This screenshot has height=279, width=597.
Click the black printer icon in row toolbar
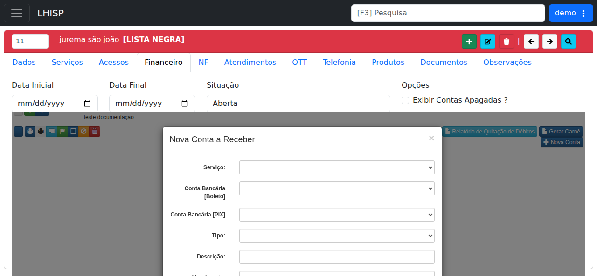pyautogui.click(x=41, y=132)
